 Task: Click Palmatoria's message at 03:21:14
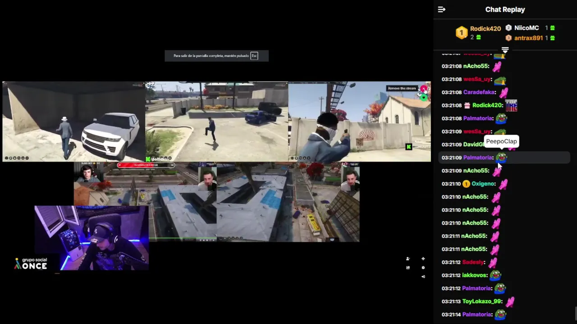point(505,314)
